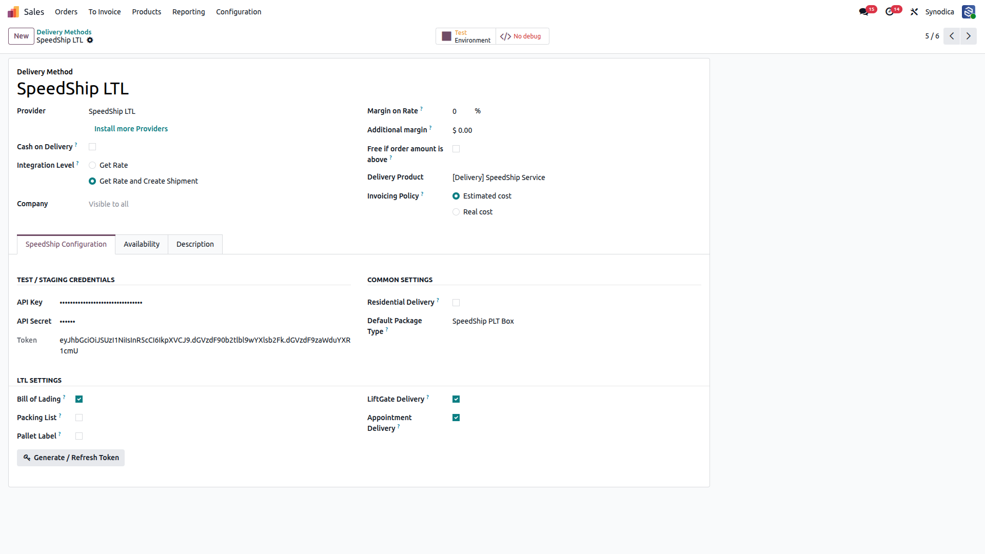Uncheck the Bill of Lading checkbox

point(79,399)
